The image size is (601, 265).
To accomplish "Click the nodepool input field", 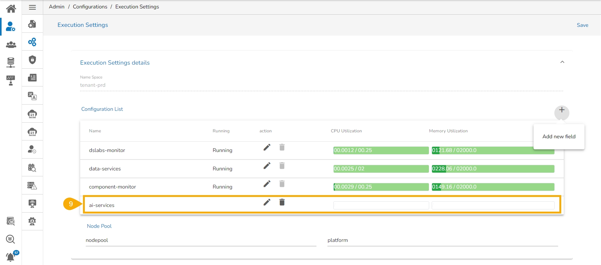I will pos(201,240).
